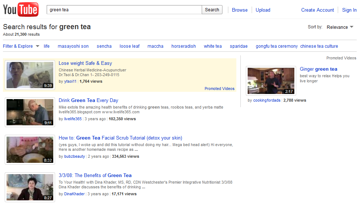This screenshot has width=360, height=204.
Task: Open the Browse link
Action: pos(240,10)
